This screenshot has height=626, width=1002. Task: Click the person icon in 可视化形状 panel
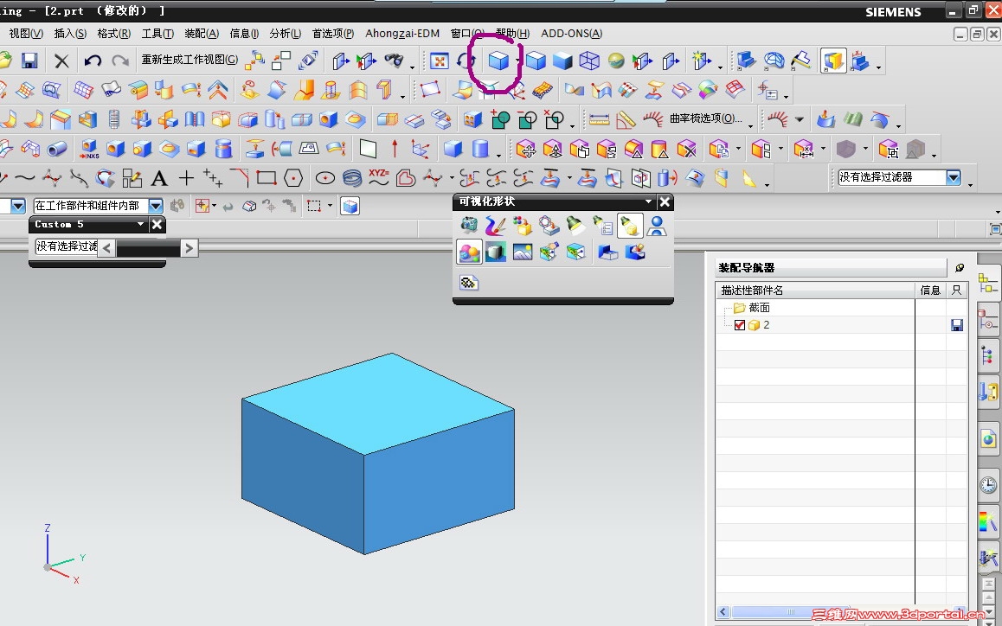(656, 225)
